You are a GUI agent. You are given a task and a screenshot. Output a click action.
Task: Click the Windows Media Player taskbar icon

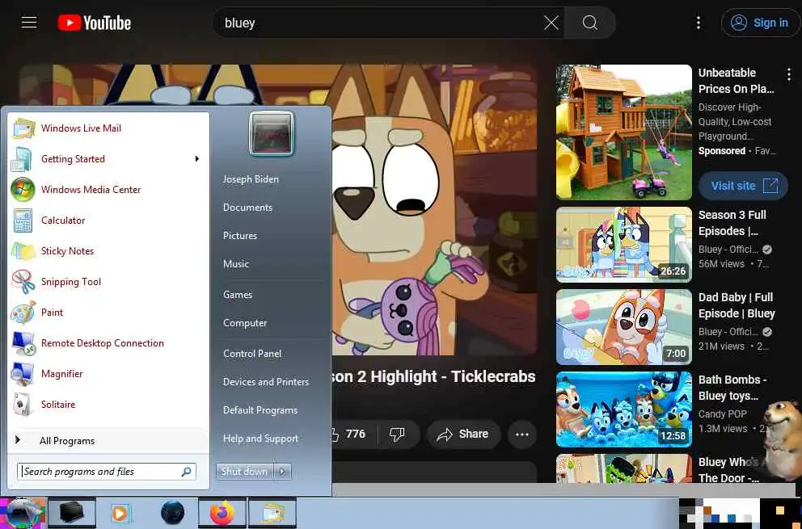(x=120, y=513)
